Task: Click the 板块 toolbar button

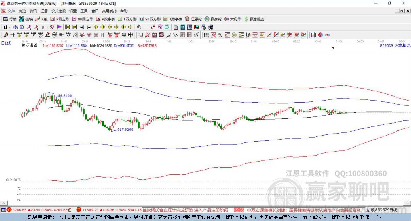Action: 26,19
